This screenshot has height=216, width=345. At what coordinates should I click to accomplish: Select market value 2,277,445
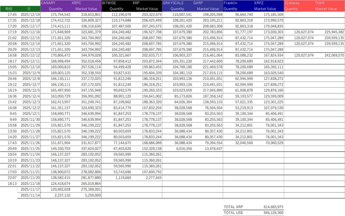pos(154,178)
